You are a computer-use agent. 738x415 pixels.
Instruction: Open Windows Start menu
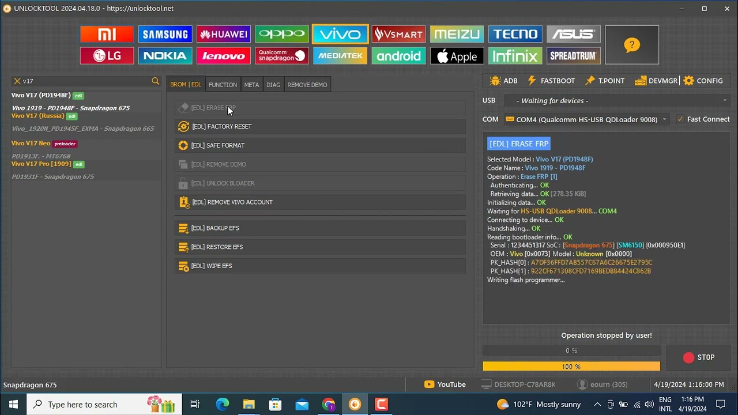13,404
